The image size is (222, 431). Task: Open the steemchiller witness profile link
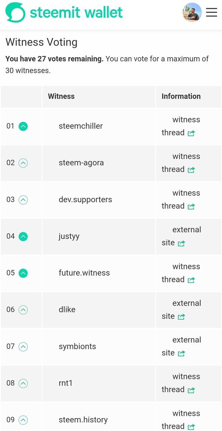pos(80,126)
